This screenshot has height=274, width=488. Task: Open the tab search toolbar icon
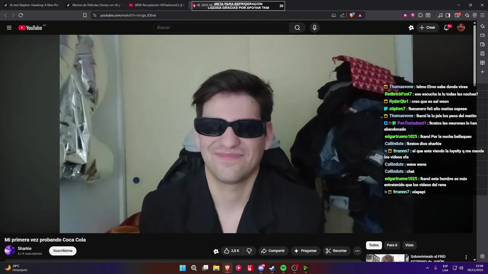pos(428,15)
